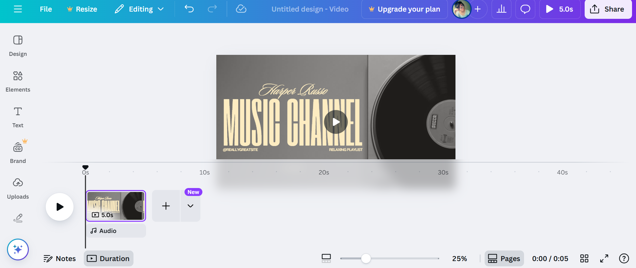Open the Draw tool in sidebar
This screenshot has height=268, width=636.
coord(18,218)
